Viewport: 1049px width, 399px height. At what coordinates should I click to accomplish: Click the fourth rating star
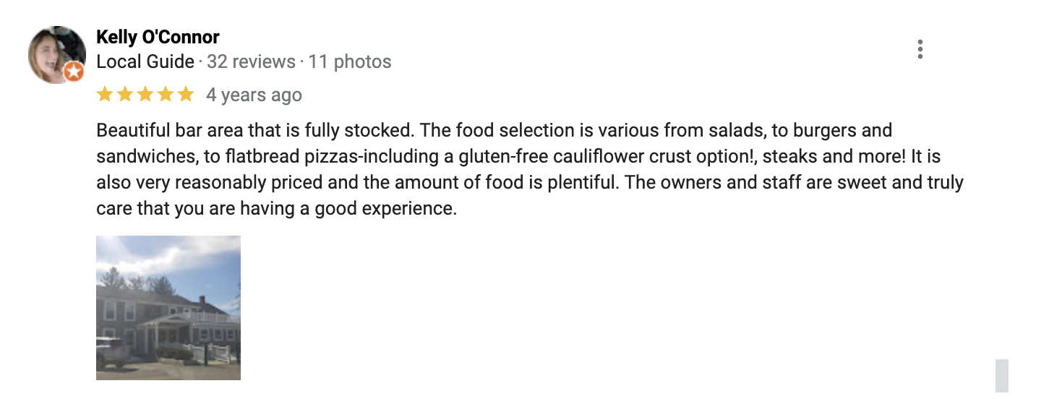(x=166, y=95)
